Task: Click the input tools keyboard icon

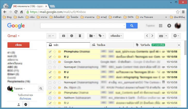Action: tap(161, 36)
